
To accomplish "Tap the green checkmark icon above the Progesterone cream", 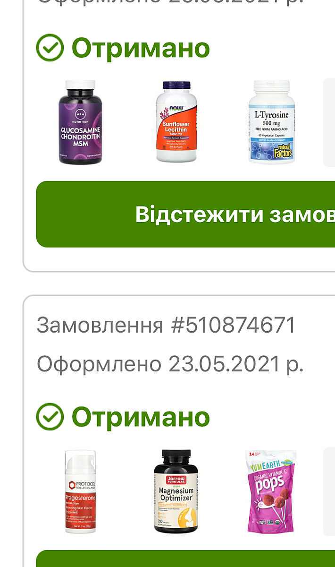I will point(50,417).
